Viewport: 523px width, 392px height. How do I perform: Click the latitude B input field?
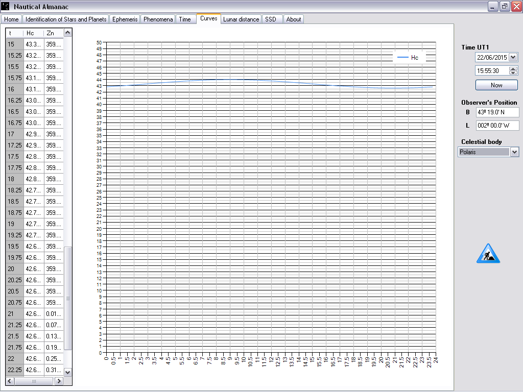click(497, 112)
